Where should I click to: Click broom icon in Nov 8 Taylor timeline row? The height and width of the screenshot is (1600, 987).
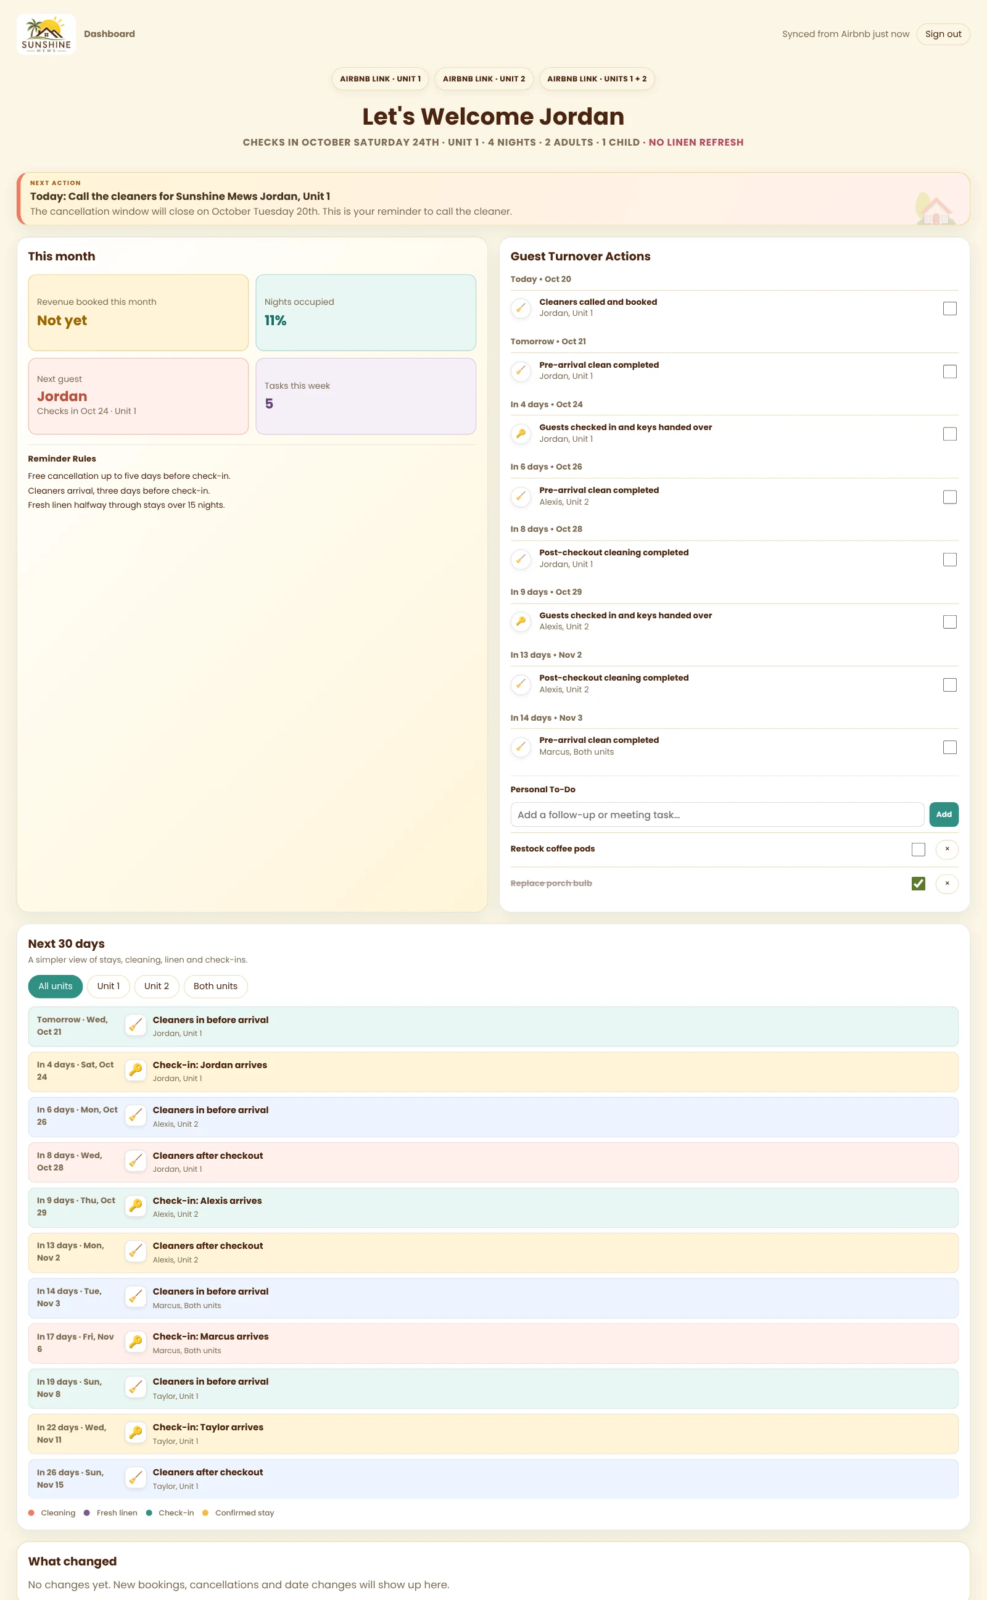click(136, 1387)
